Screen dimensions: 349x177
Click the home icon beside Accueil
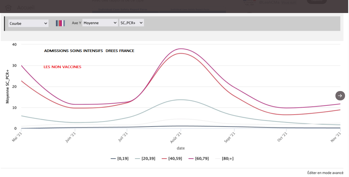tap(8, 8)
